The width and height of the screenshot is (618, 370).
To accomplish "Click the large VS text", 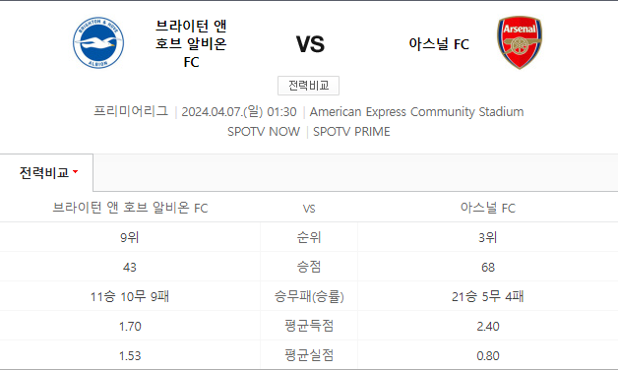I will click(x=310, y=44).
